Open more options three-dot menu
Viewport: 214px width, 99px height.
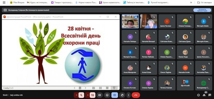coord(128,95)
